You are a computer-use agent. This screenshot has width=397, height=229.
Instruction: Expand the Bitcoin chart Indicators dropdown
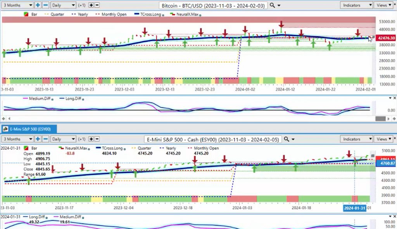[356, 5]
